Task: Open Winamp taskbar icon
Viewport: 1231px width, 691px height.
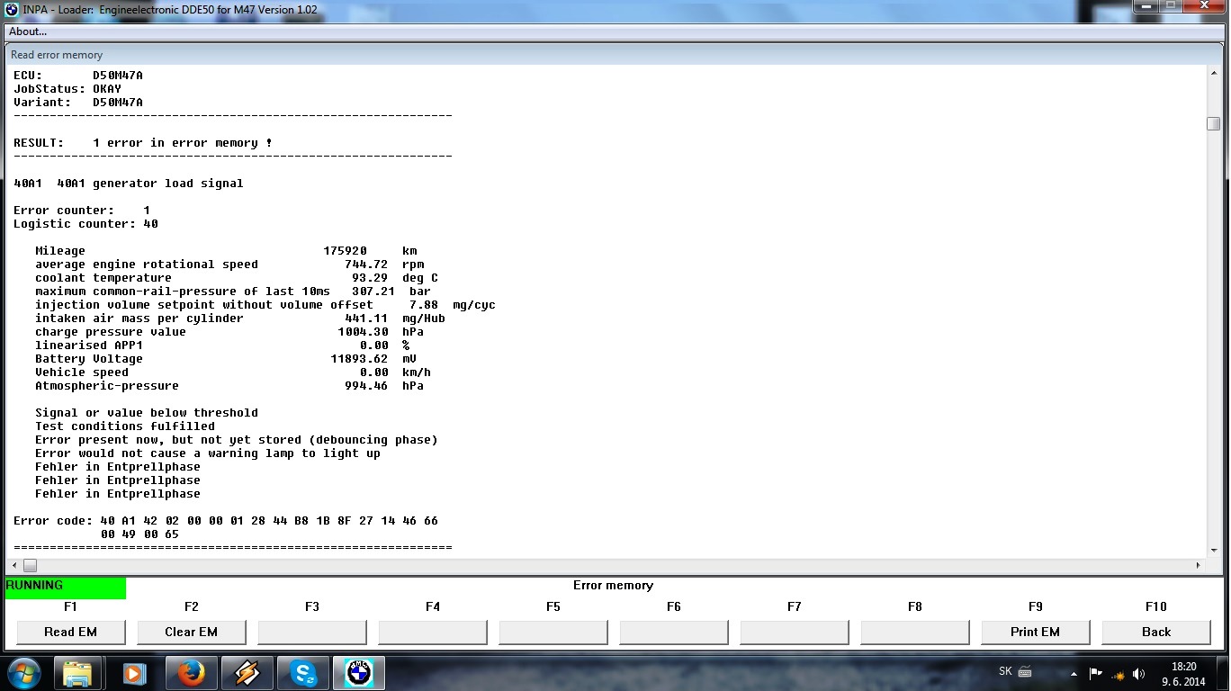Action: click(246, 673)
